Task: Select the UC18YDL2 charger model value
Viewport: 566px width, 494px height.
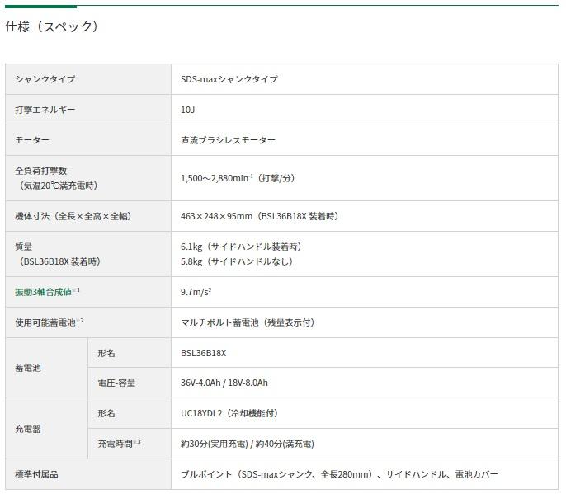Action: coord(229,413)
